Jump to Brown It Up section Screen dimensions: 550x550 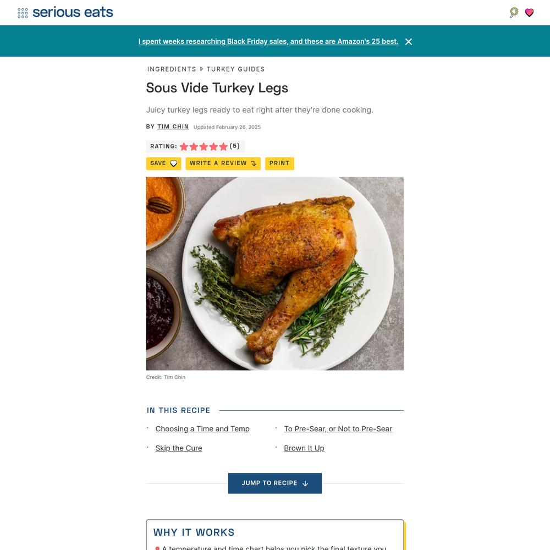(x=304, y=448)
